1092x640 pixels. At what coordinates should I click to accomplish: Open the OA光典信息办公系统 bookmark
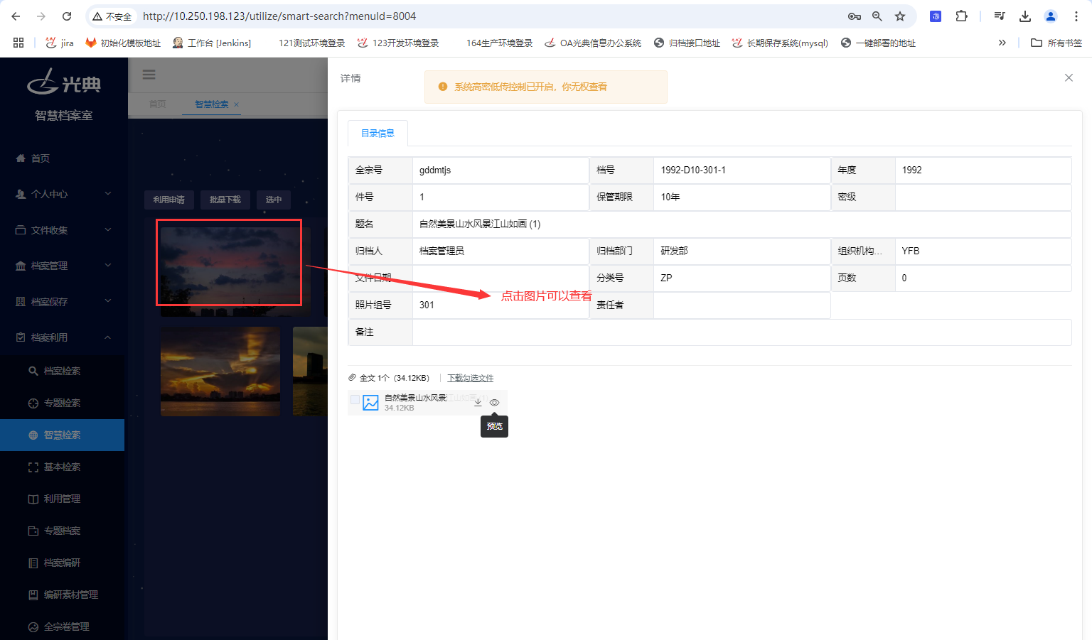pyautogui.click(x=593, y=43)
